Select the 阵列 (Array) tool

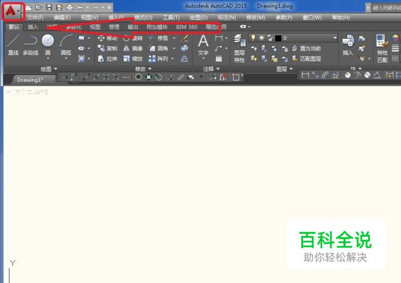click(158, 59)
